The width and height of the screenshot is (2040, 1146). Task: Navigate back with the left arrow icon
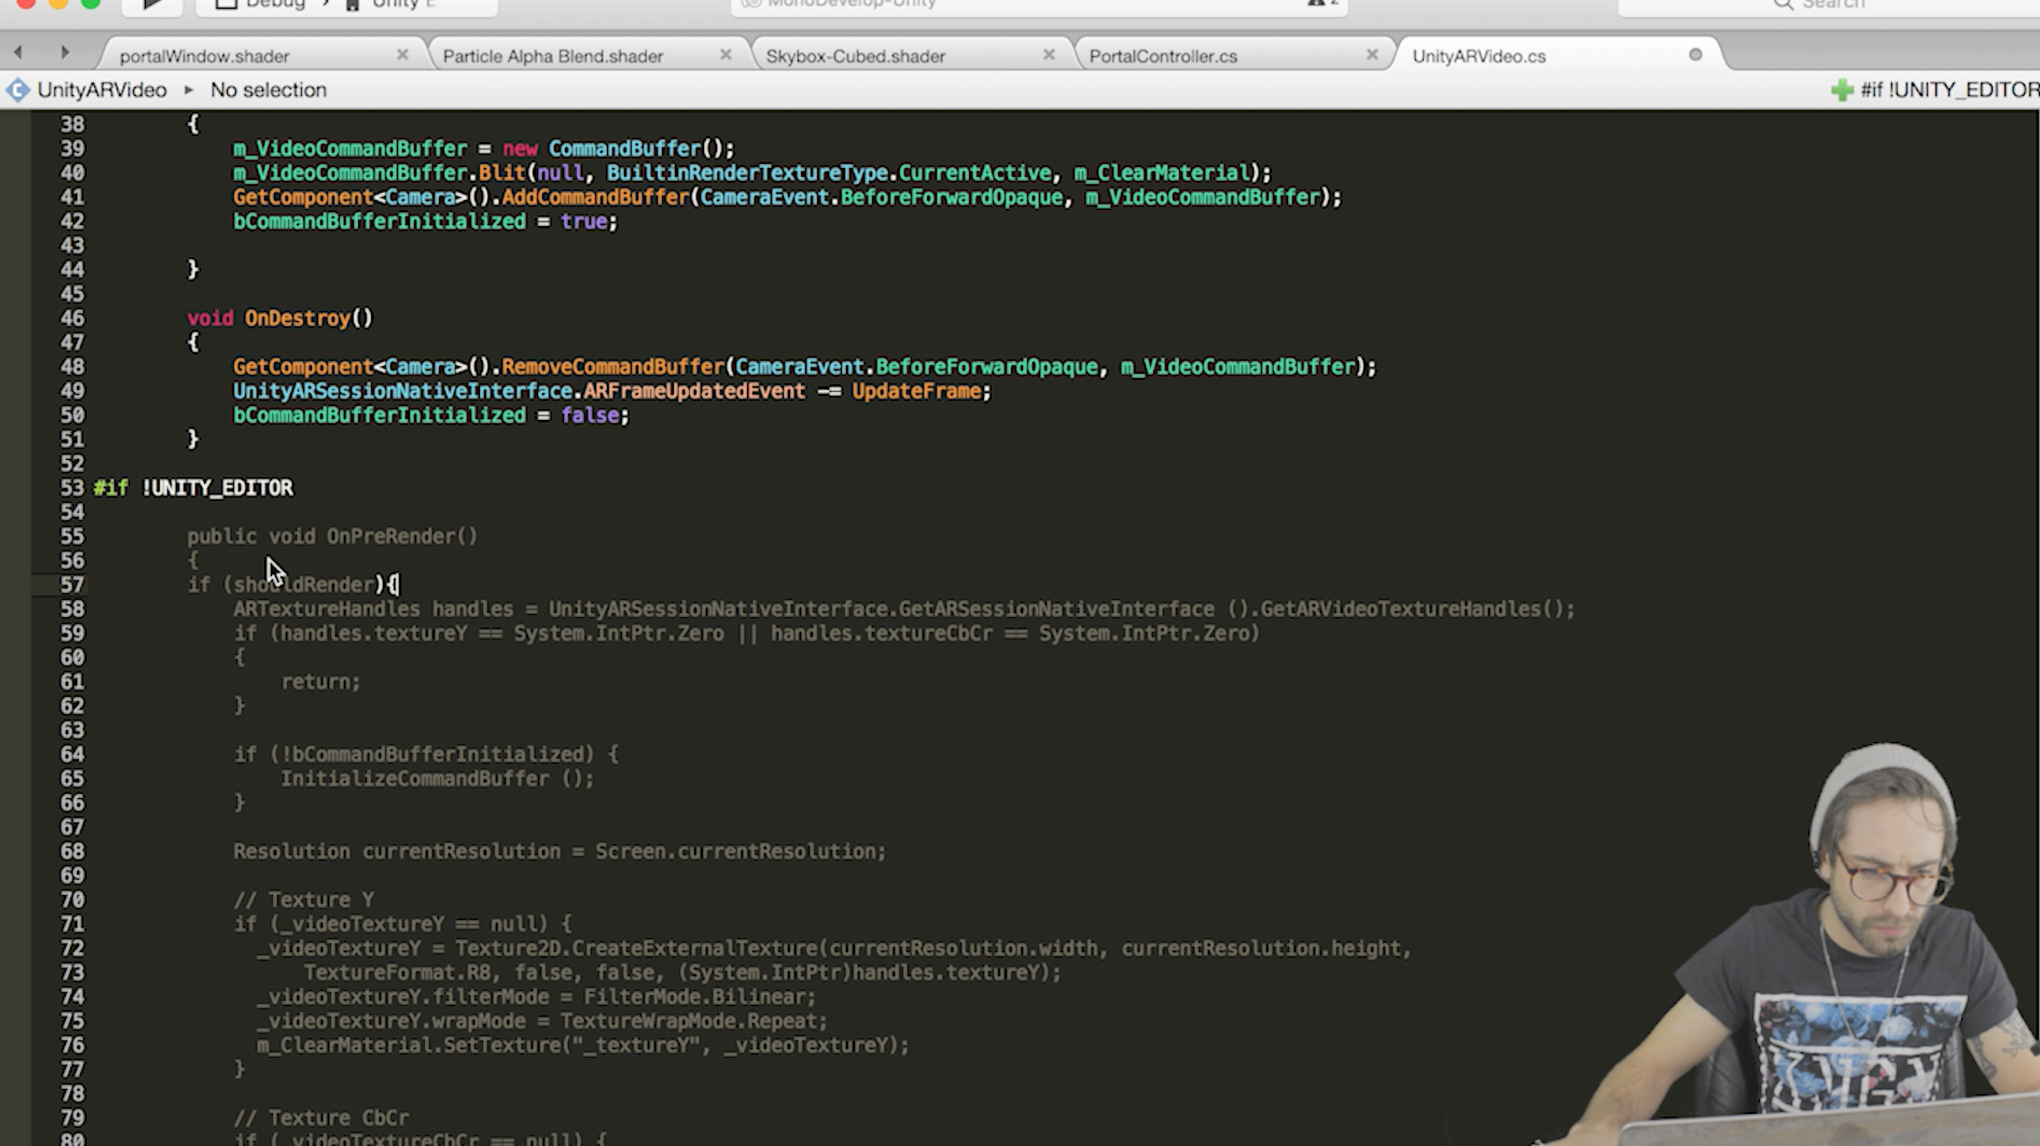point(18,53)
